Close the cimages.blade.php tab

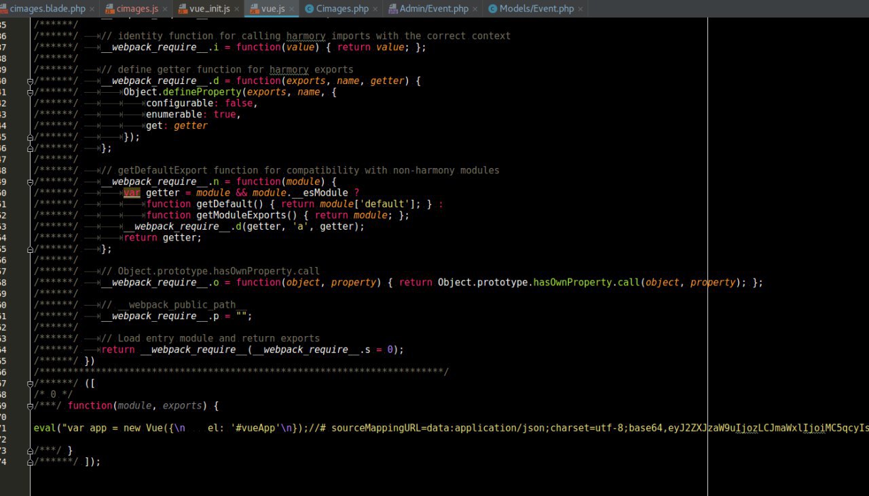click(92, 9)
